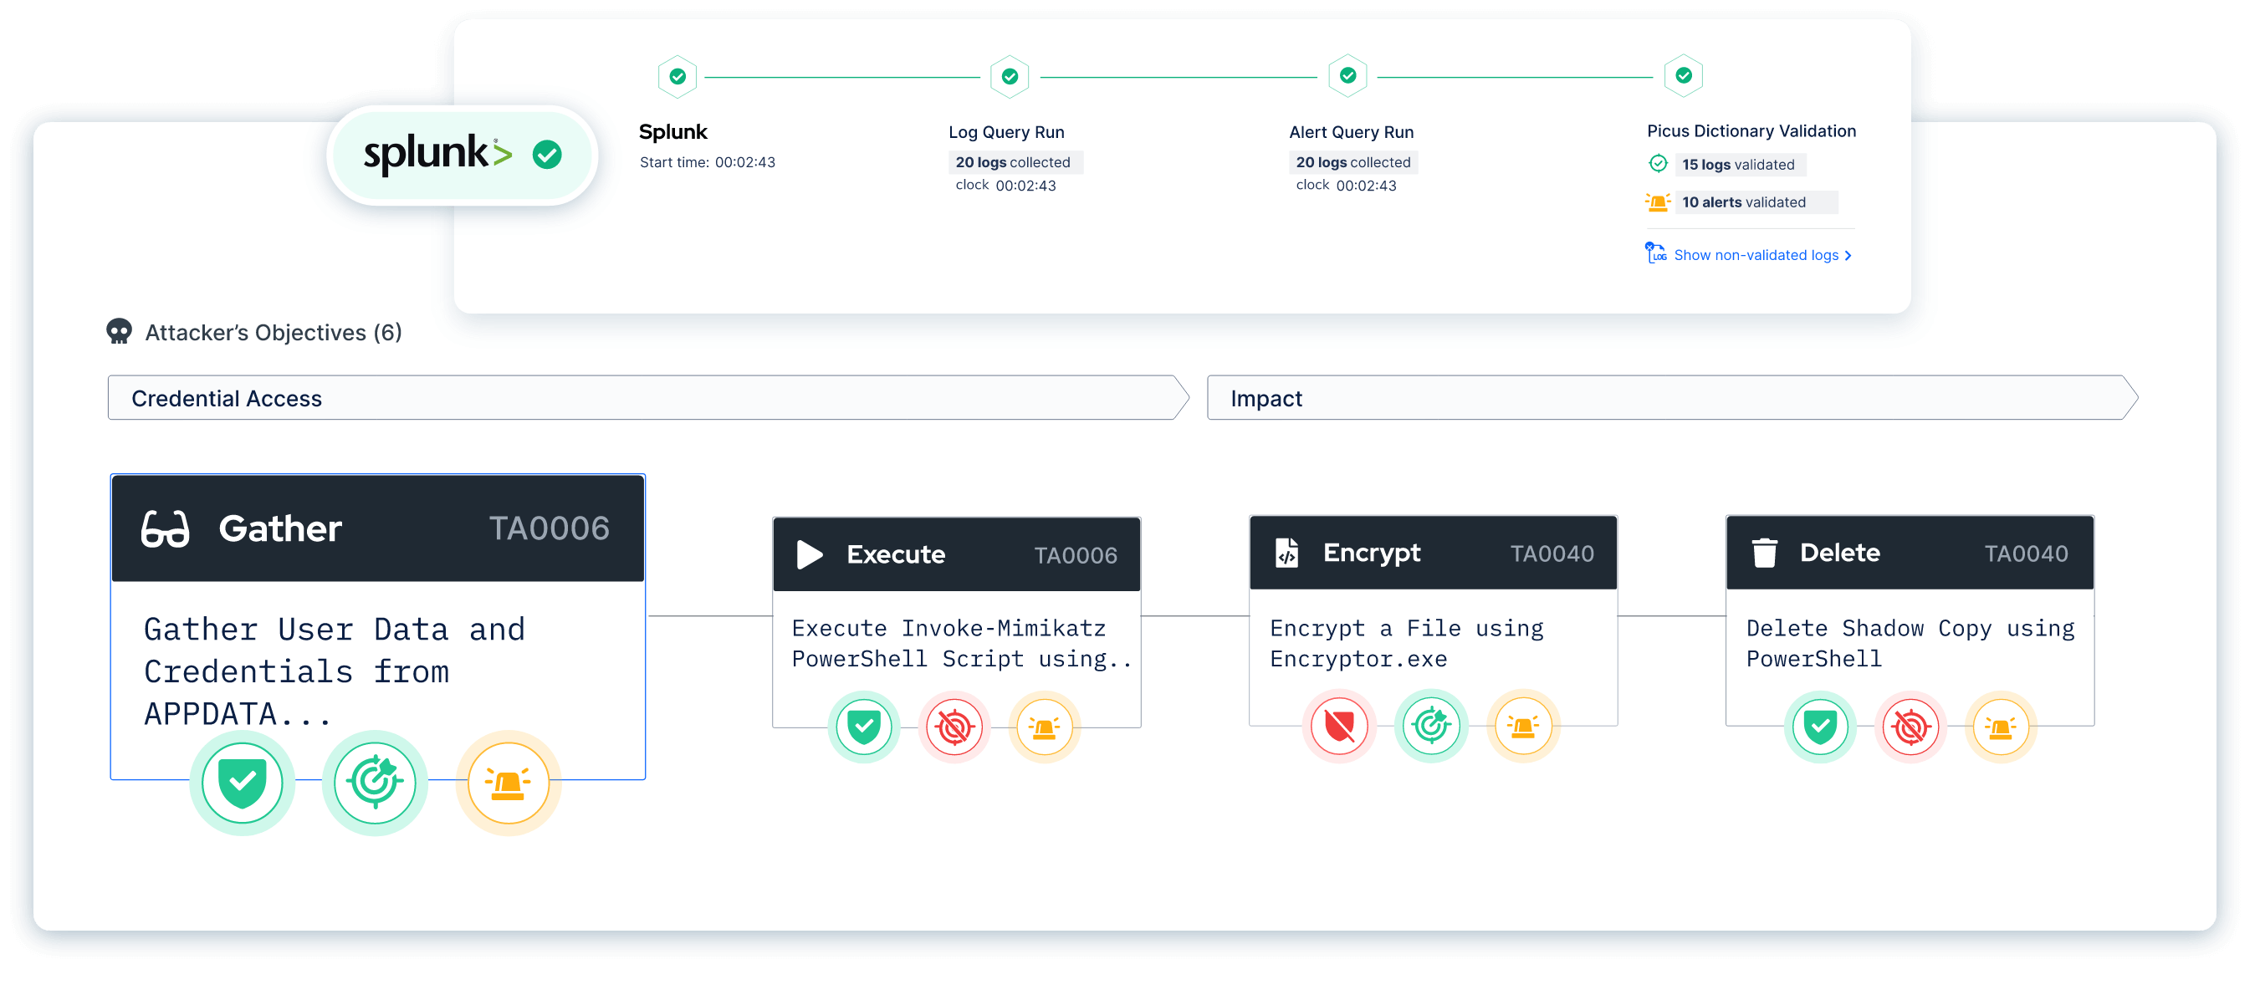The width and height of the screenshot is (2260, 995).
Task: Click the Picus Dictionary Validation step checkmark
Action: coord(1684,76)
